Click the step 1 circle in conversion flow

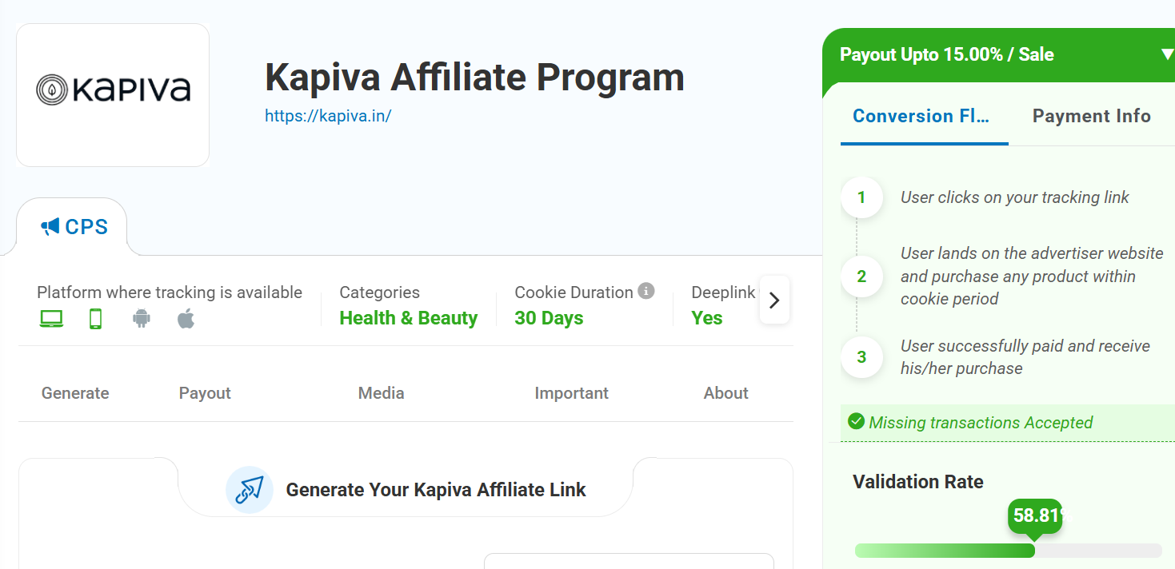[x=861, y=197]
